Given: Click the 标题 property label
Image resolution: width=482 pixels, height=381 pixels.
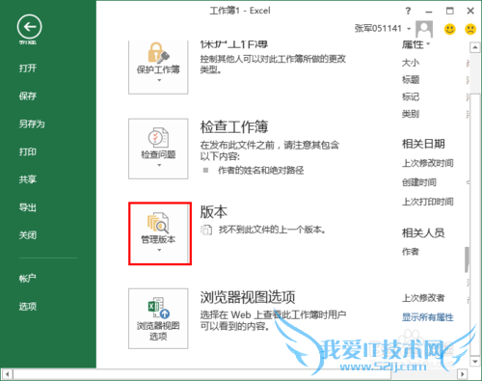Looking at the screenshot, I should 411,79.
